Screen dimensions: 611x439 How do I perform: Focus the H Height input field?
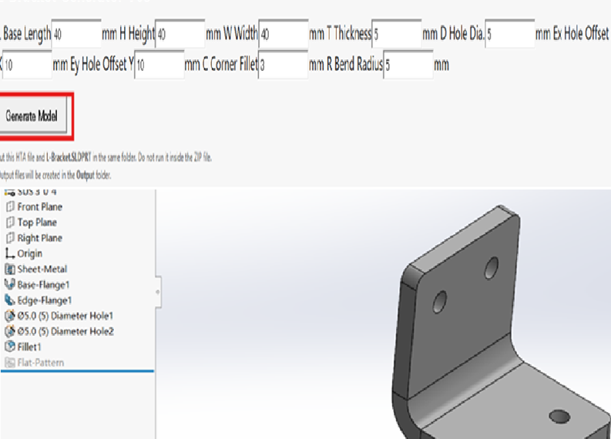pyautogui.click(x=180, y=33)
